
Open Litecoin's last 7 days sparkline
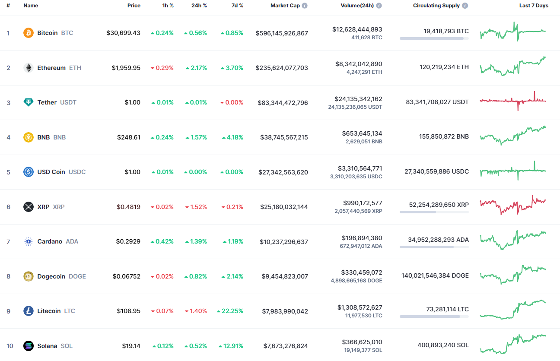tap(513, 309)
